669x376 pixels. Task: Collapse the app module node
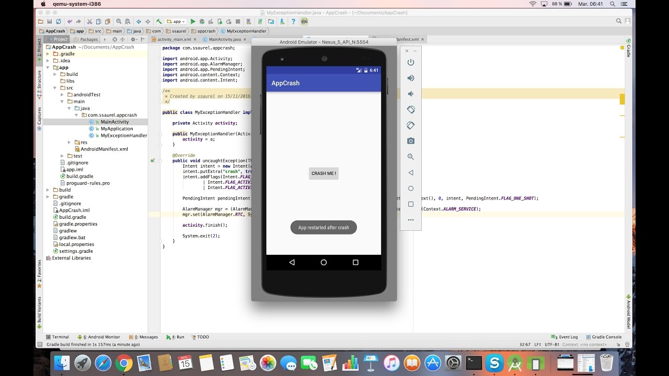click(48, 67)
